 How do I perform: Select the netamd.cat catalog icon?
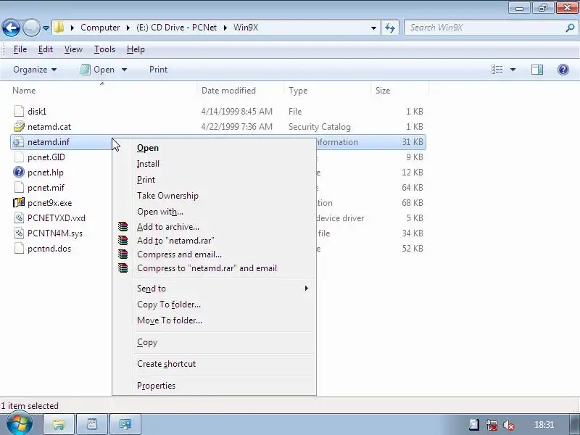[x=19, y=126]
